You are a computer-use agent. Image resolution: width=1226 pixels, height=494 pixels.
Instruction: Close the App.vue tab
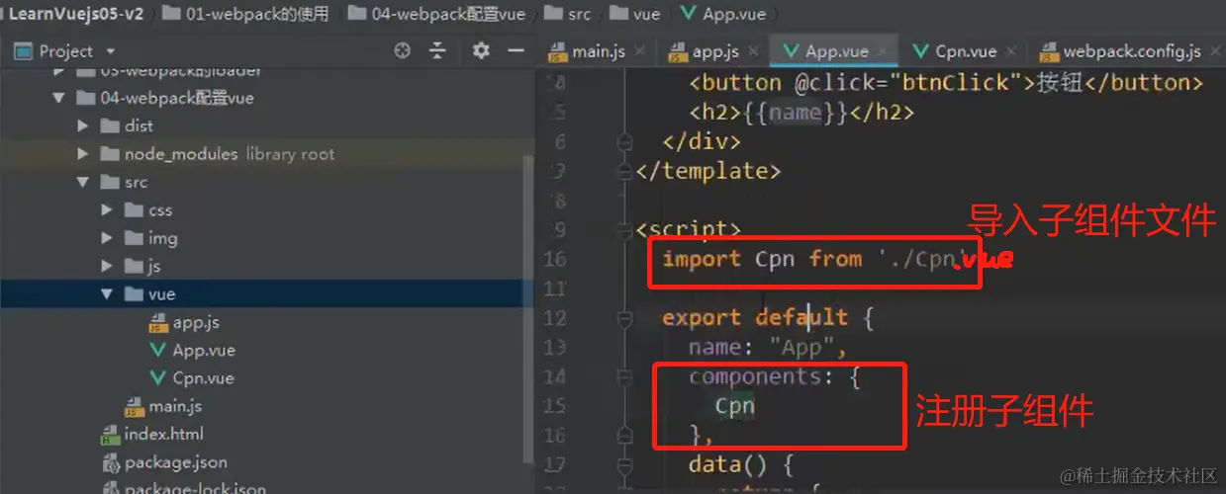(883, 51)
